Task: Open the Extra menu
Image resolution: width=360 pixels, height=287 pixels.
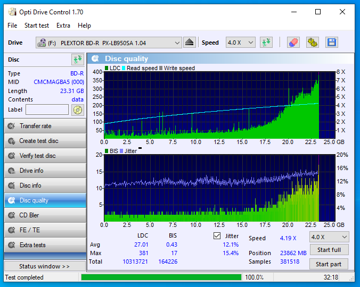Action: (63, 26)
